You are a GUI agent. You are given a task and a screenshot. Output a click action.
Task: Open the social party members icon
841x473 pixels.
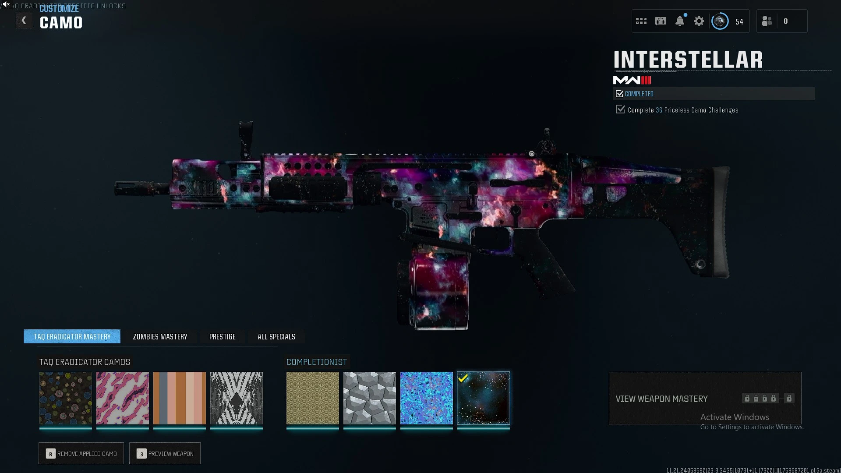(767, 21)
